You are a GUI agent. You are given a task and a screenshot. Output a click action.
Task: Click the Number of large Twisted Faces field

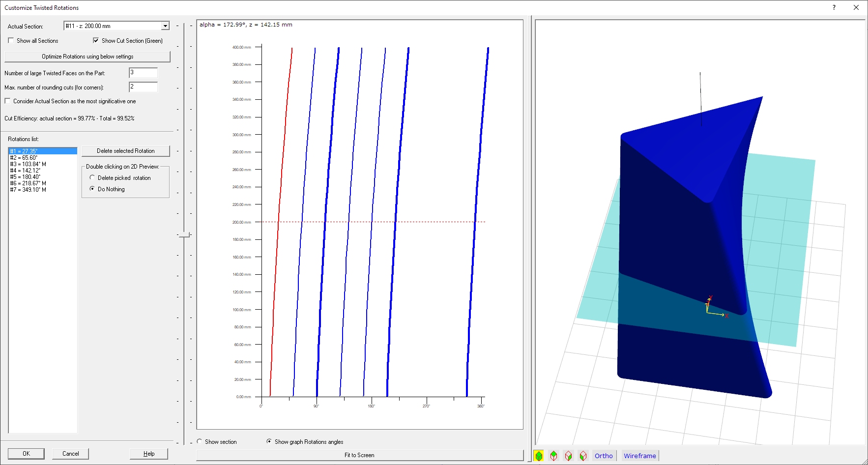coord(143,73)
